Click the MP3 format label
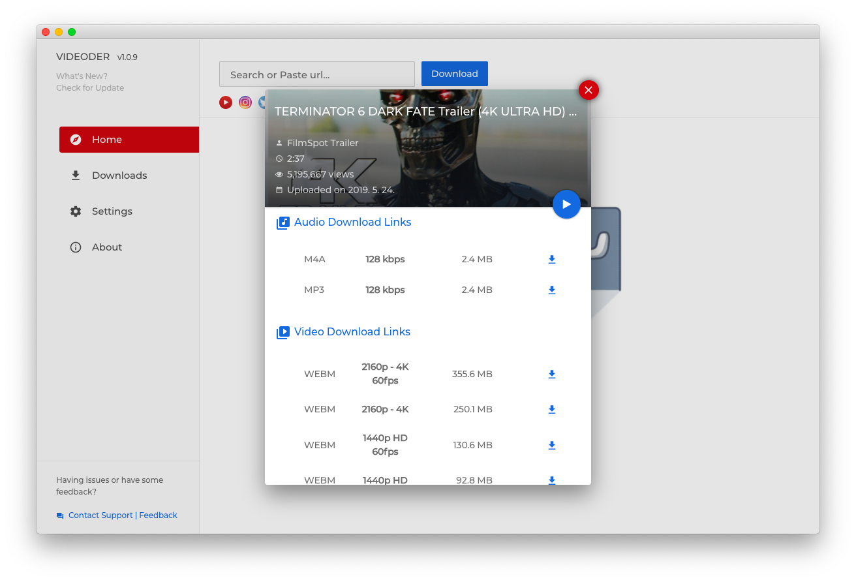This screenshot has width=856, height=582. [x=314, y=290]
